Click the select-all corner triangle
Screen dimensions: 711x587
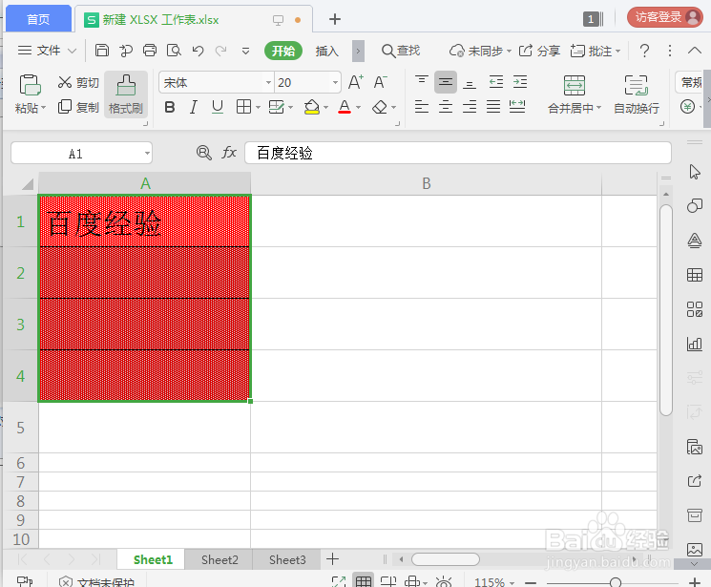[x=27, y=183]
